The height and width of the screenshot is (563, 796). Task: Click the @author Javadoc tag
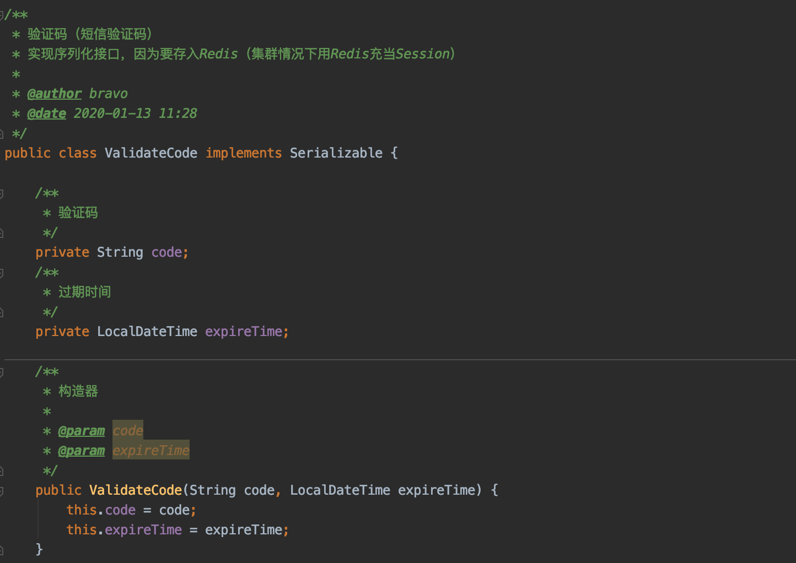pos(54,94)
